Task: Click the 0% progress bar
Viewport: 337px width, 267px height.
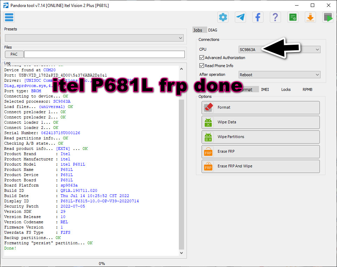Action: [x=101, y=264]
